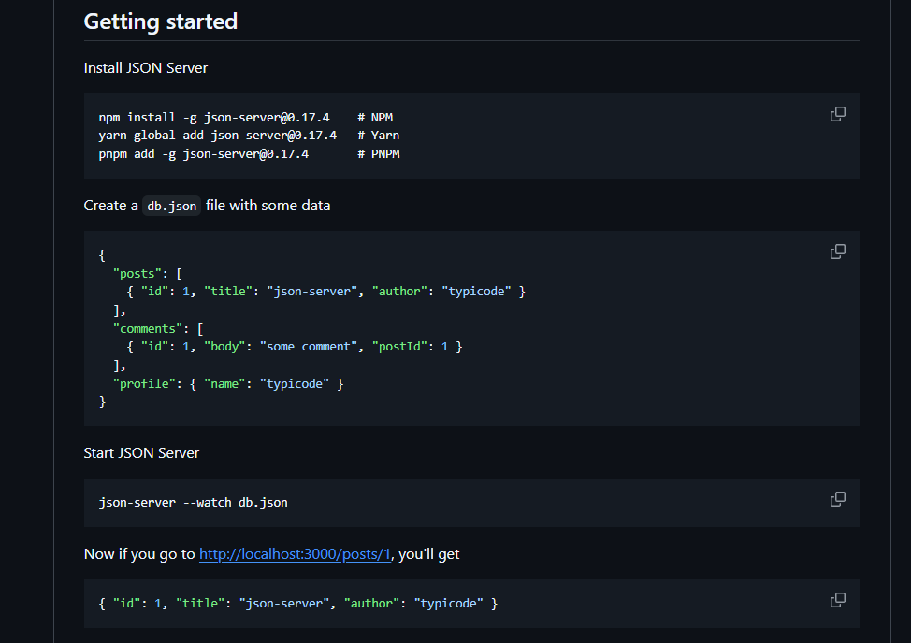The image size is (911, 643).
Task: Click the Start JSON Server text
Action: 141,453
